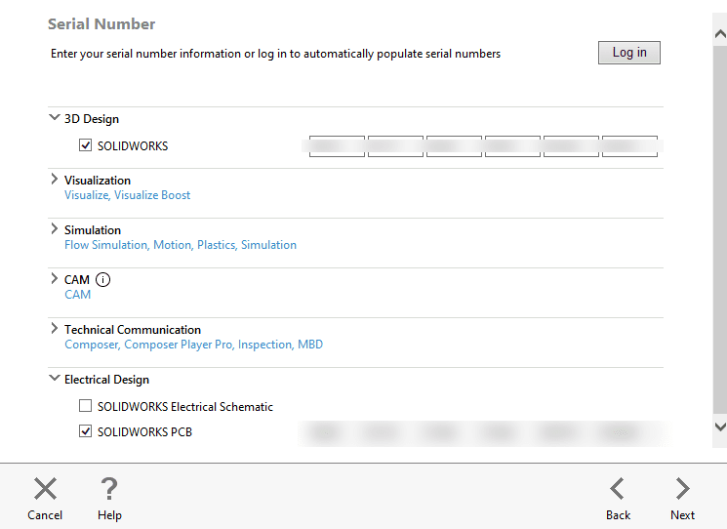Go Back with the left arrow
Viewport: 727px width, 529px height.
[x=618, y=489]
